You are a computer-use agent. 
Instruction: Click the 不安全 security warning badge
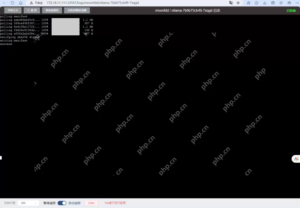38,3
